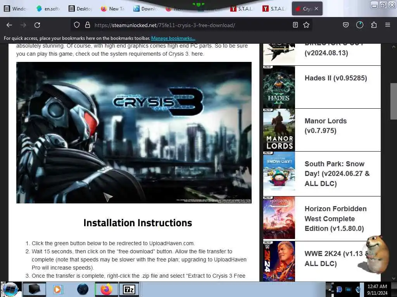Bookmark this page with the star
Viewport: 397px width, 297px height.
pyautogui.click(x=306, y=25)
